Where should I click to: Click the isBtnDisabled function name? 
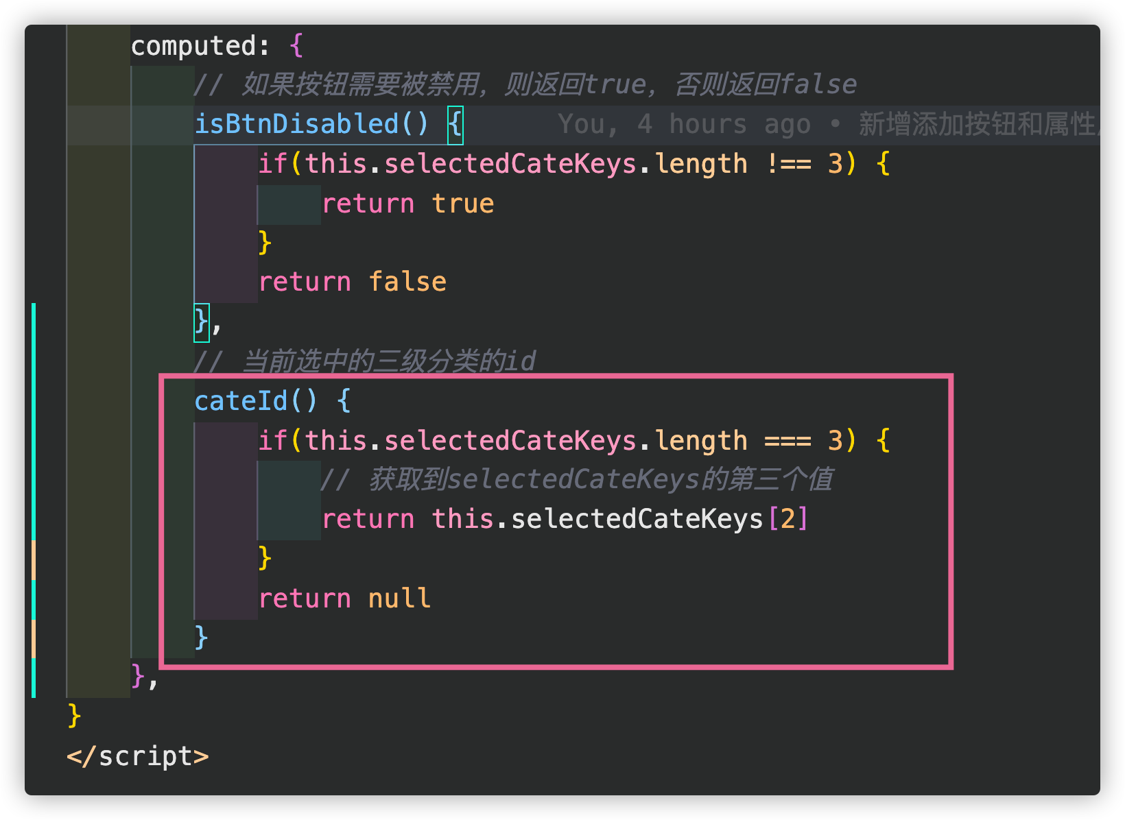296,124
